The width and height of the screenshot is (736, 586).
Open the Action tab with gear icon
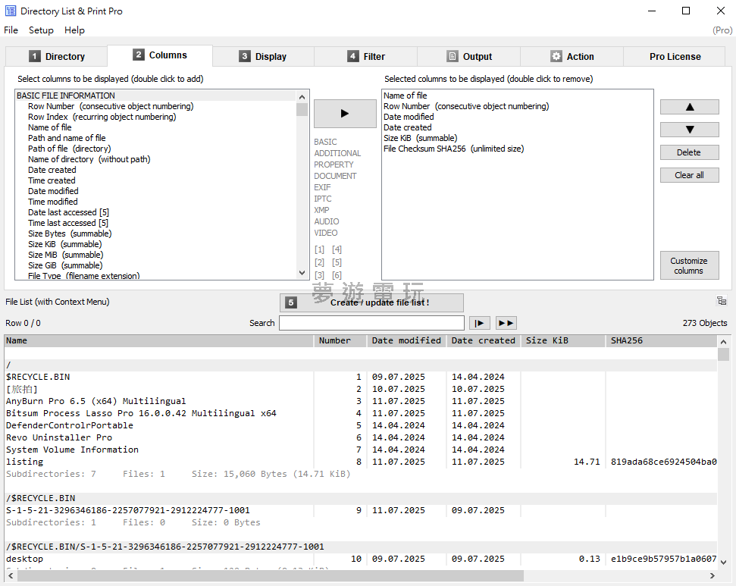[x=572, y=57]
